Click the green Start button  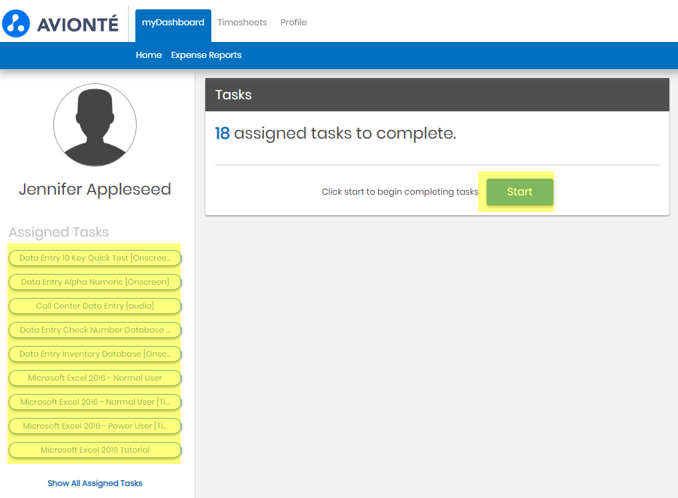520,191
